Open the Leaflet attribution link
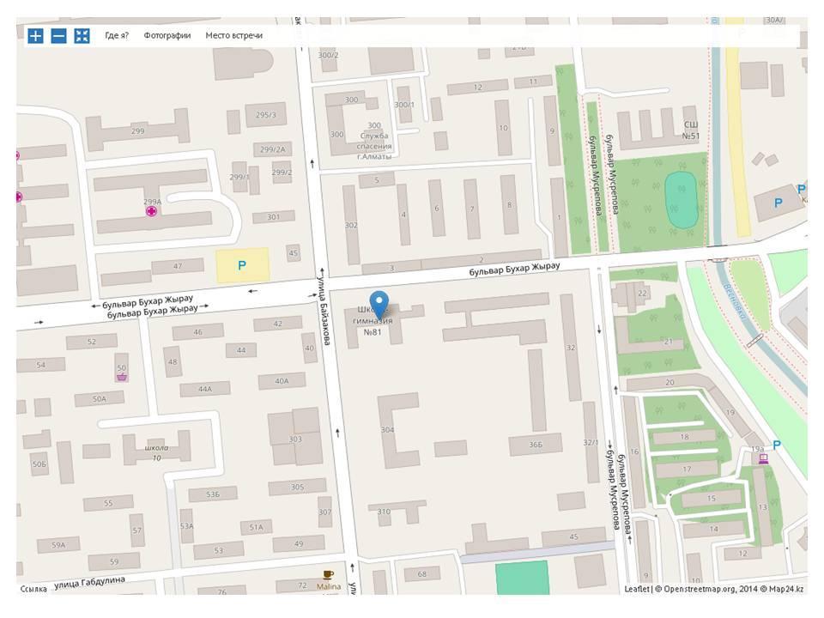Viewport: 824px width, 618px height. 636,589
